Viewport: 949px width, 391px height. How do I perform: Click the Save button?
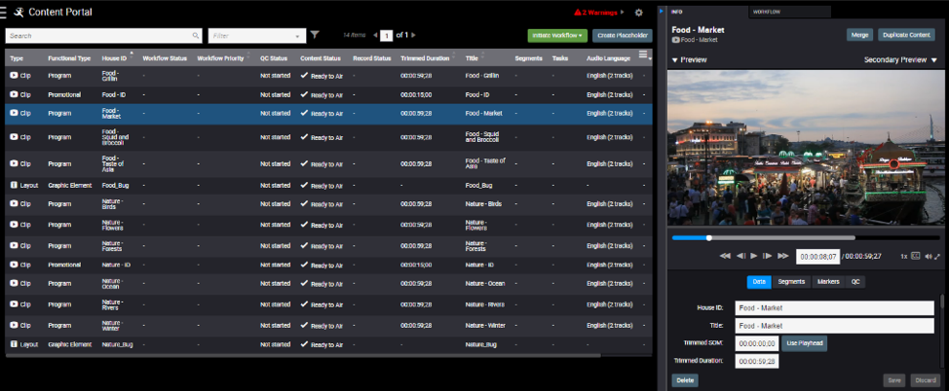pyautogui.click(x=893, y=380)
